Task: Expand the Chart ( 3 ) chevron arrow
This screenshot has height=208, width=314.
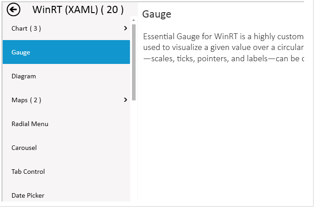Action: point(125,28)
